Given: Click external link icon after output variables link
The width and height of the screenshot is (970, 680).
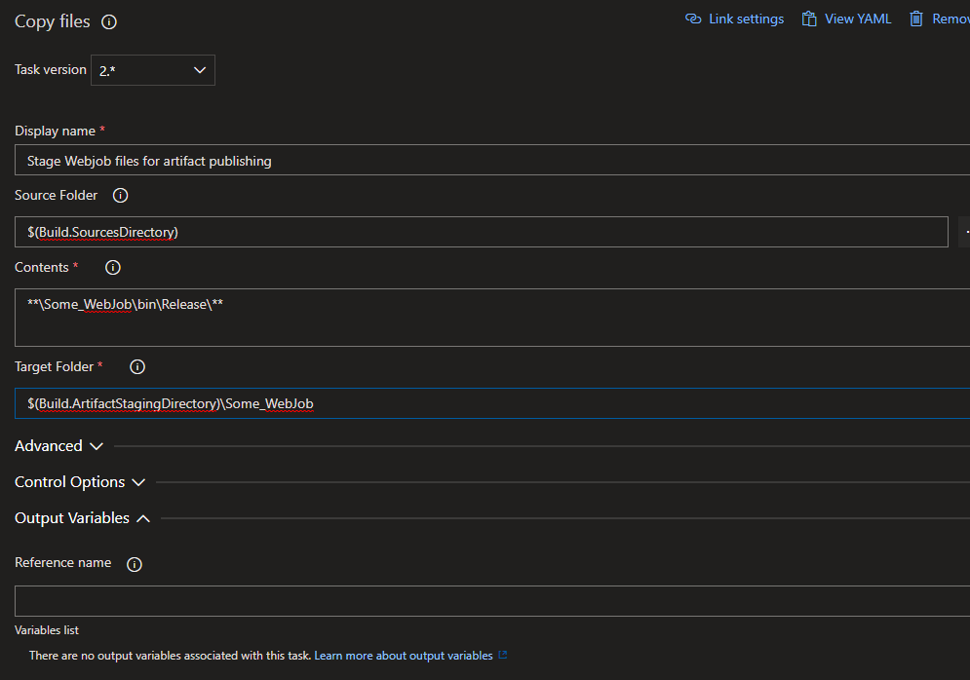Looking at the screenshot, I should pos(503,655).
